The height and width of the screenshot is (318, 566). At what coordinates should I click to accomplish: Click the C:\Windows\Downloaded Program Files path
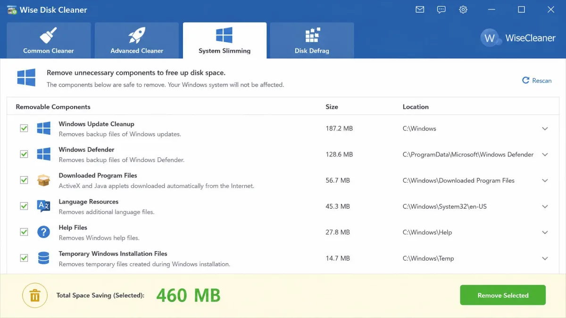pyautogui.click(x=458, y=180)
